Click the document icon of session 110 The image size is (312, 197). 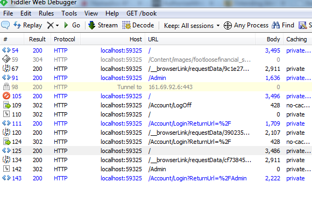tap(6, 114)
